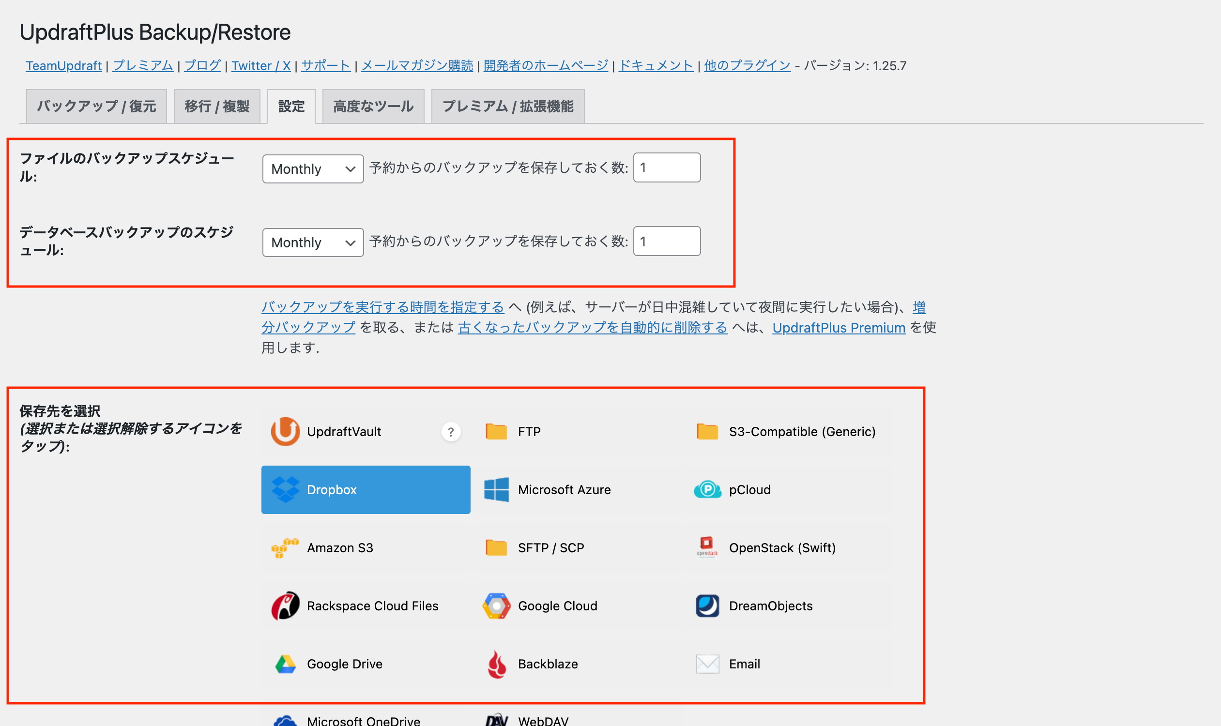1221x726 pixels.
Task: Switch to the バックアップ / 復元 tab
Action: tap(96, 106)
